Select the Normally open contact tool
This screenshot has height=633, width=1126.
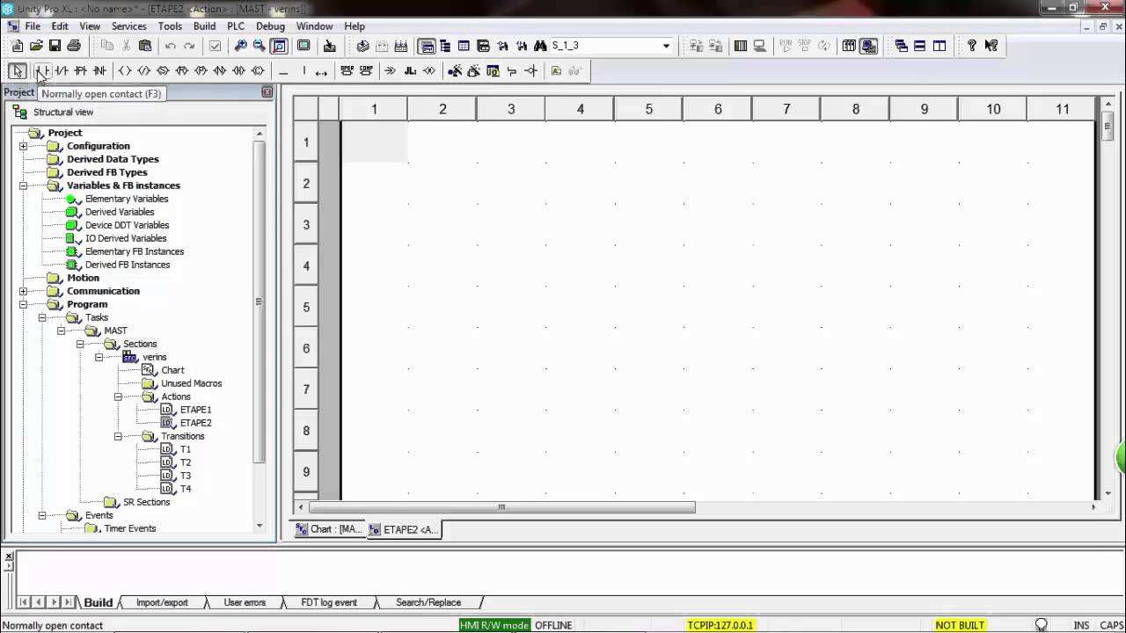coord(41,71)
